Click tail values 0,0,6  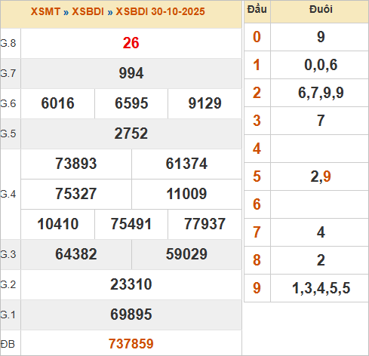click(321, 65)
